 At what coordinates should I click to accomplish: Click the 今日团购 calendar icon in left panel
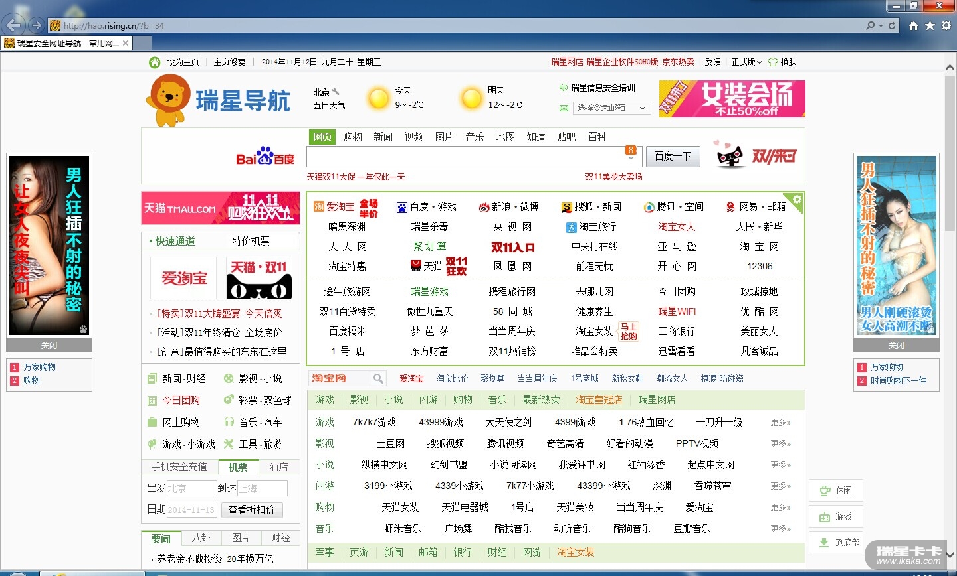click(x=152, y=400)
